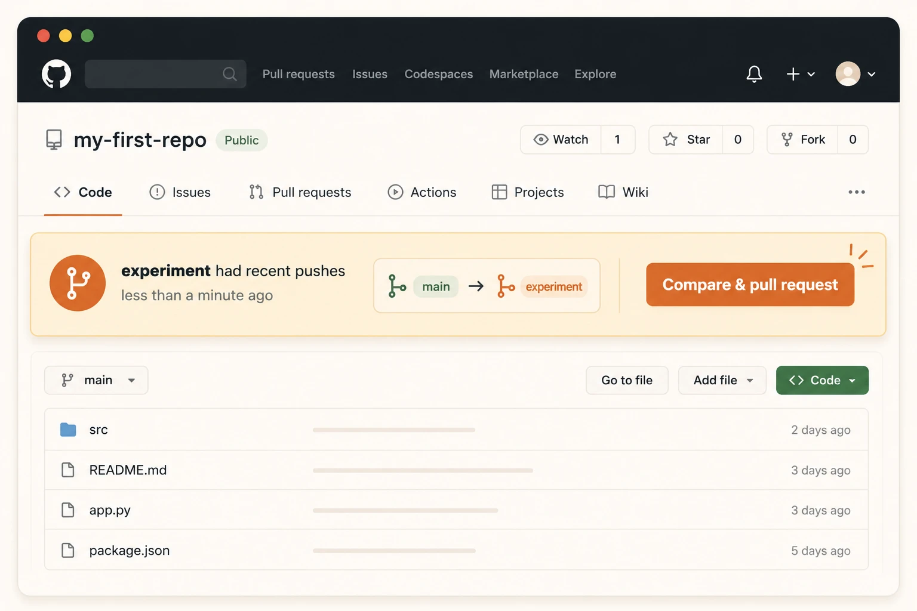Expand the chevron beside the plus icon

click(x=811, y=75)
